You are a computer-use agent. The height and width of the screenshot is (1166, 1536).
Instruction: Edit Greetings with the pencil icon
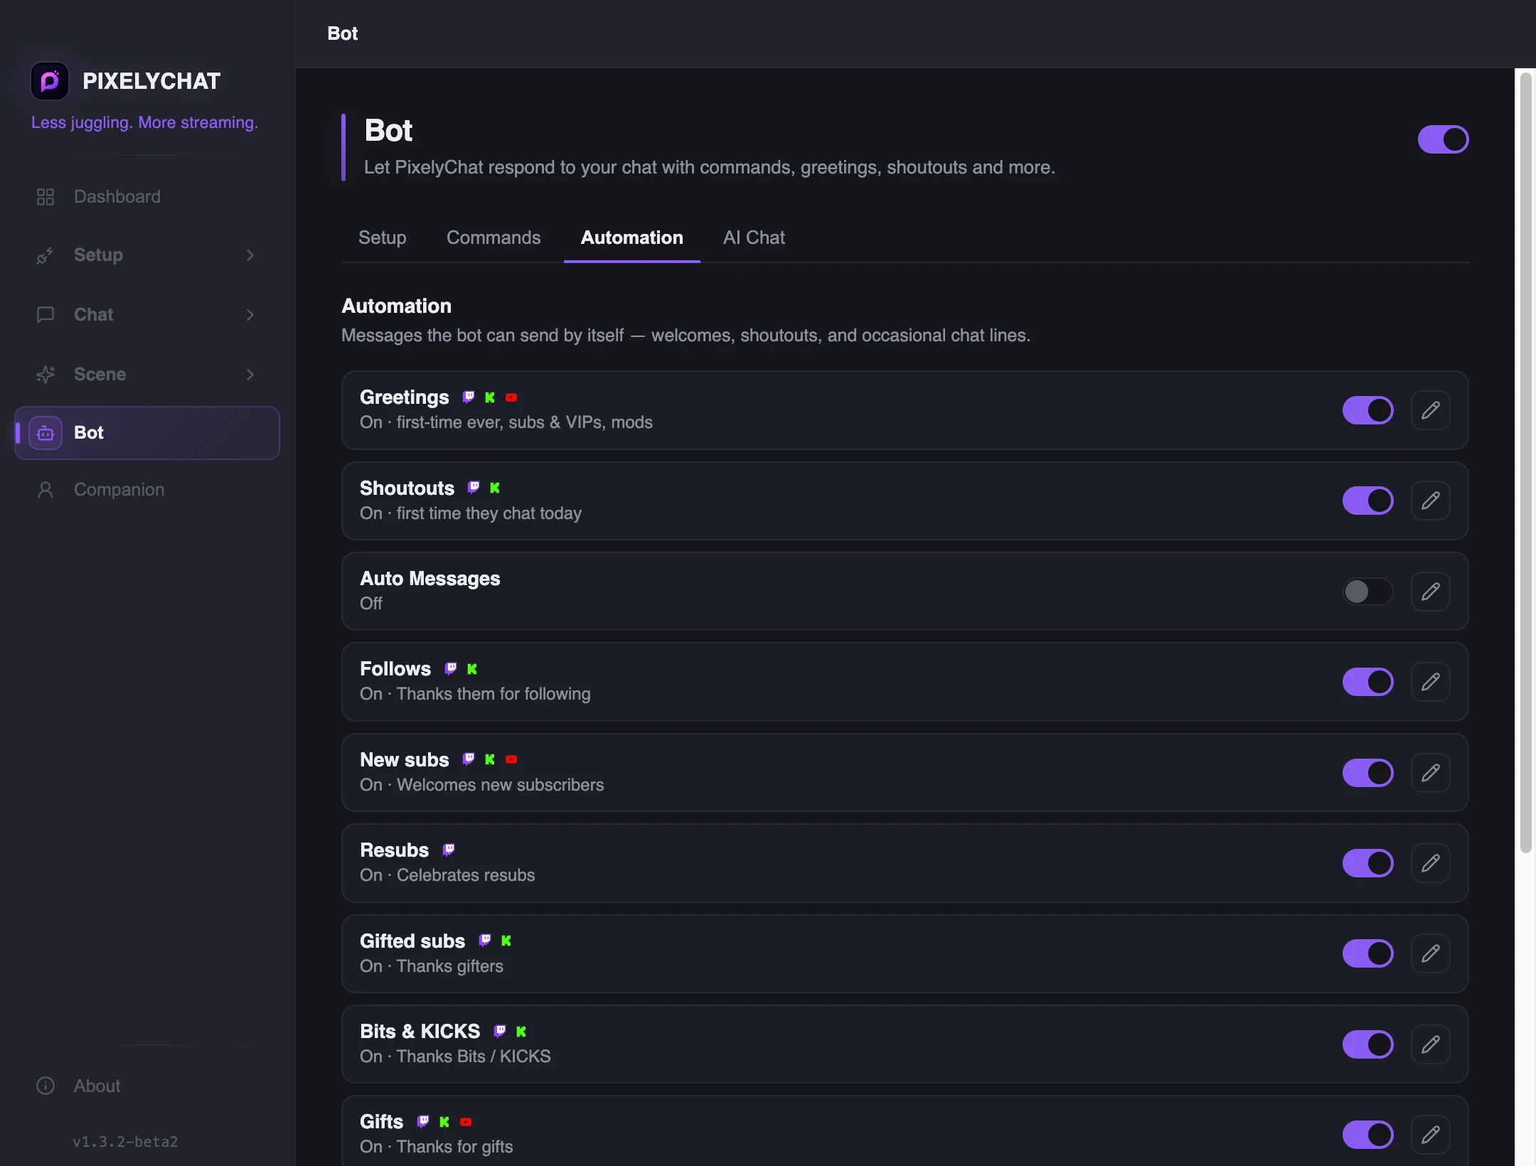pos(1431,410)
